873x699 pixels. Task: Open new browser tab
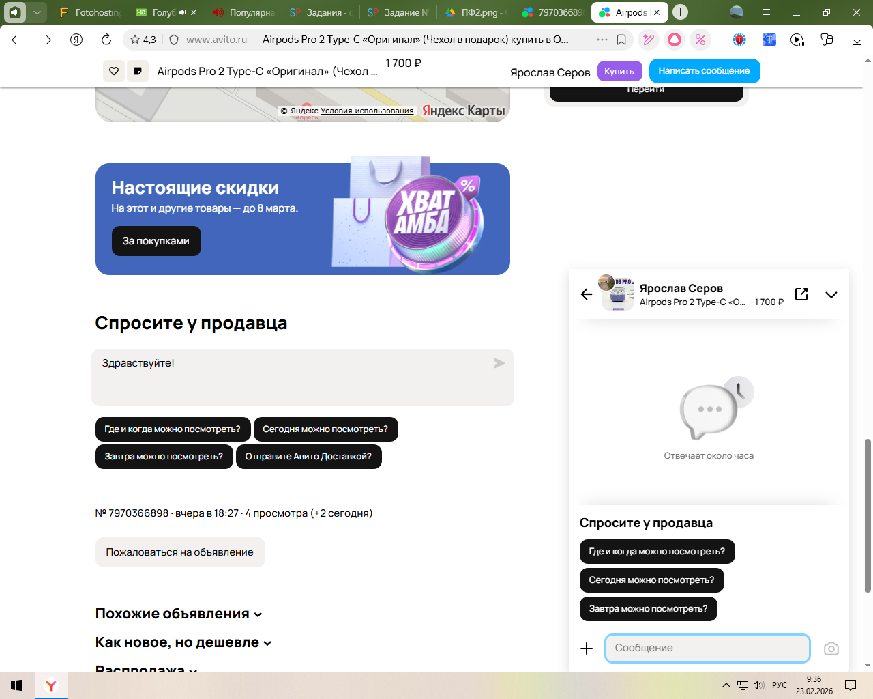(x=680, y=12)
